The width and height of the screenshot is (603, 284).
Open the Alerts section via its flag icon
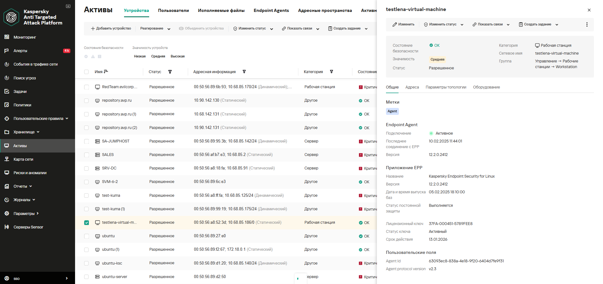(7, 51)
